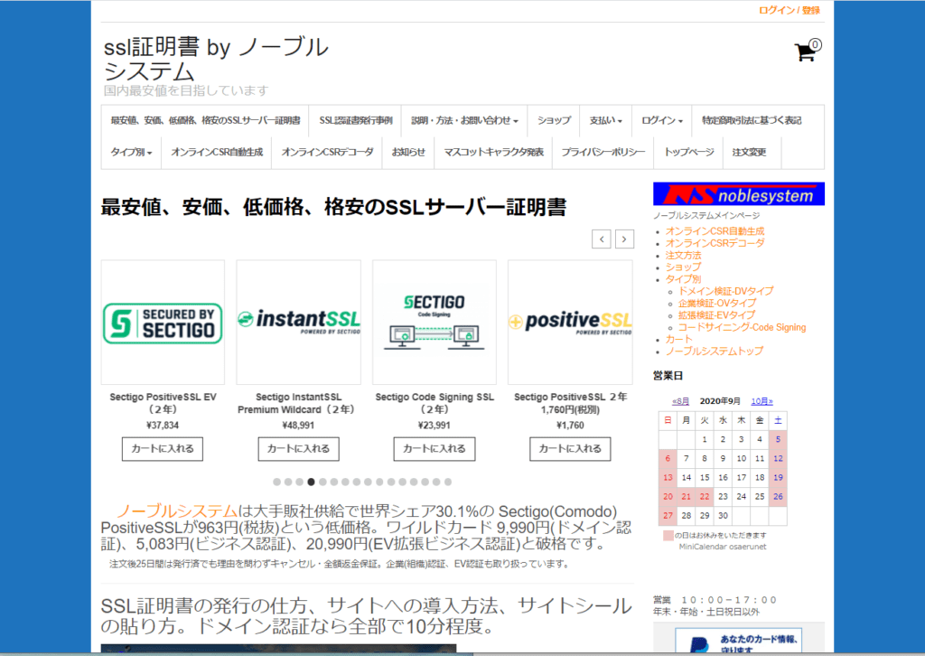
Task: Open Sectigo Code Signing SSL title
Action: [x=434, y=403]
